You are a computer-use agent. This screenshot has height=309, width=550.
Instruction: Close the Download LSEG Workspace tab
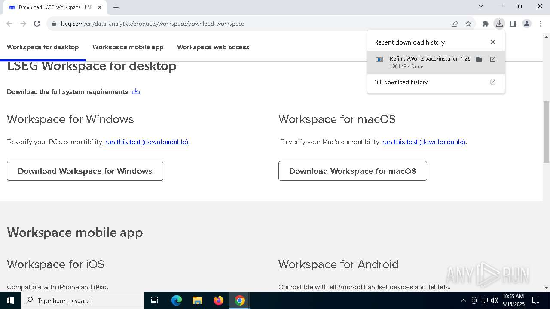(100, 7)
